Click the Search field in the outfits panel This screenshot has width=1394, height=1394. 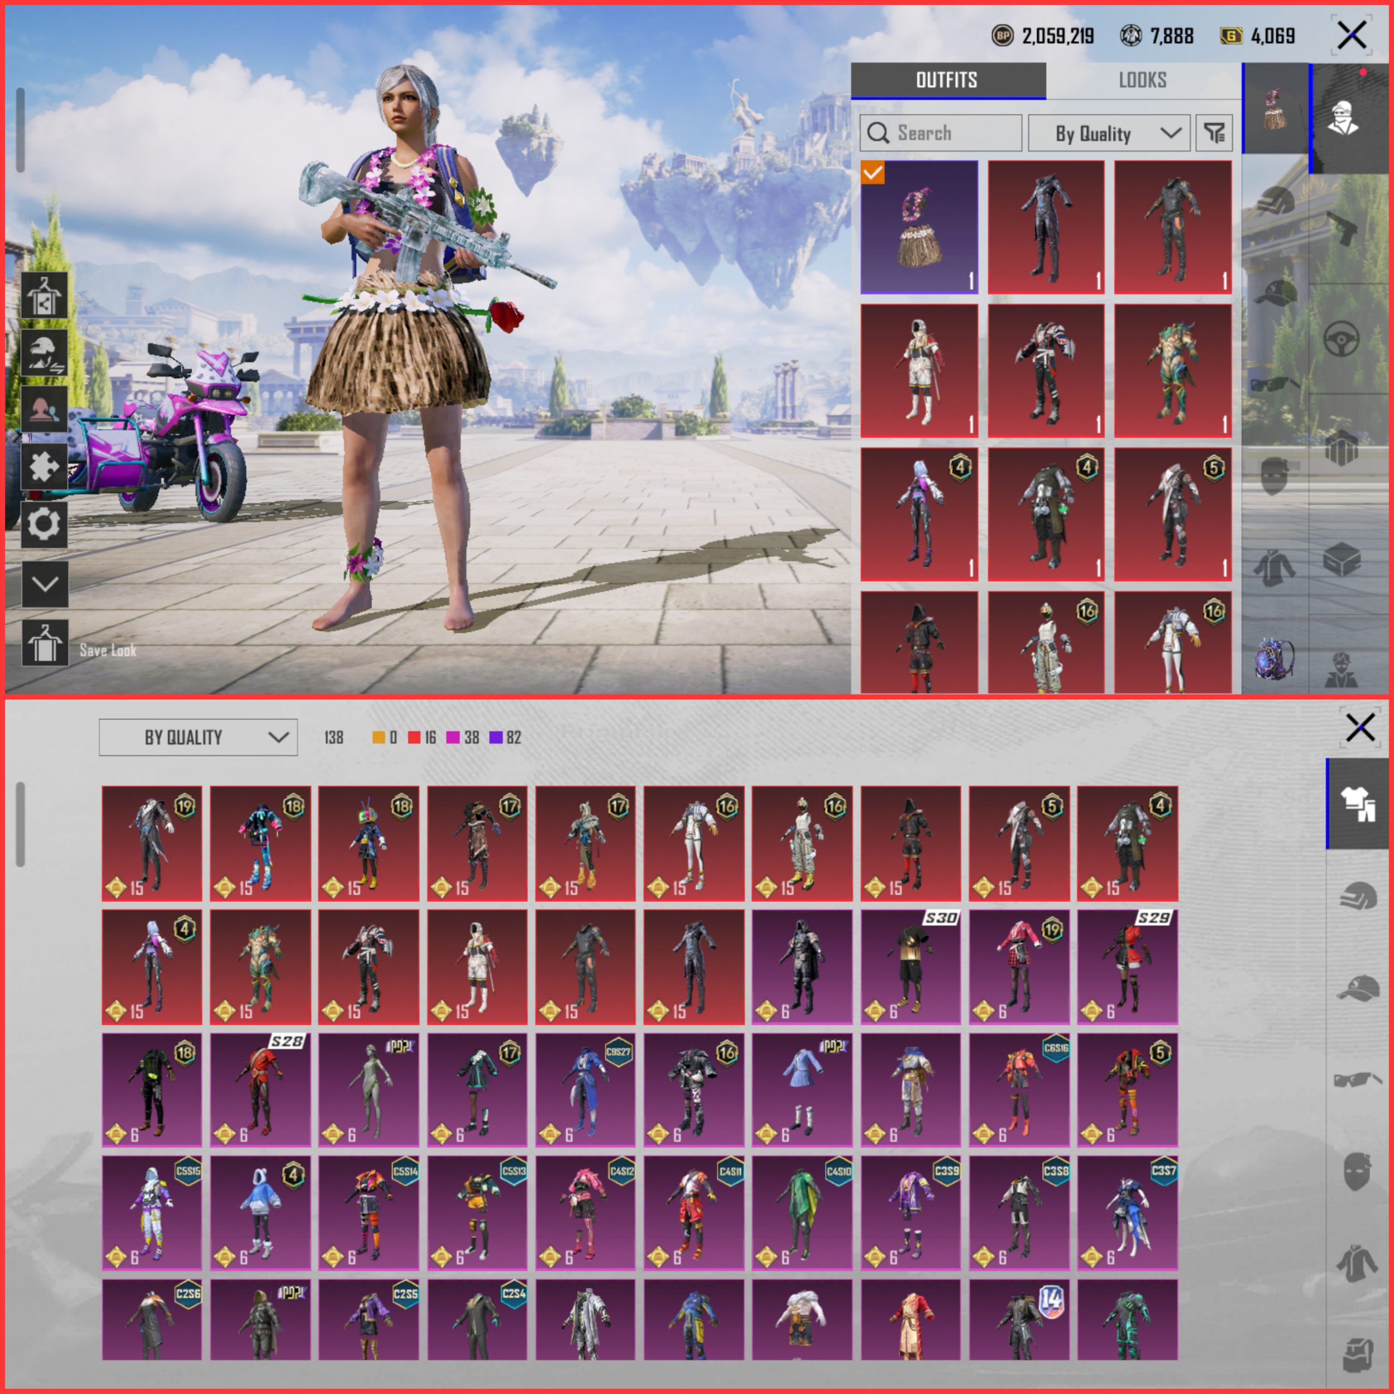[941, 133]
